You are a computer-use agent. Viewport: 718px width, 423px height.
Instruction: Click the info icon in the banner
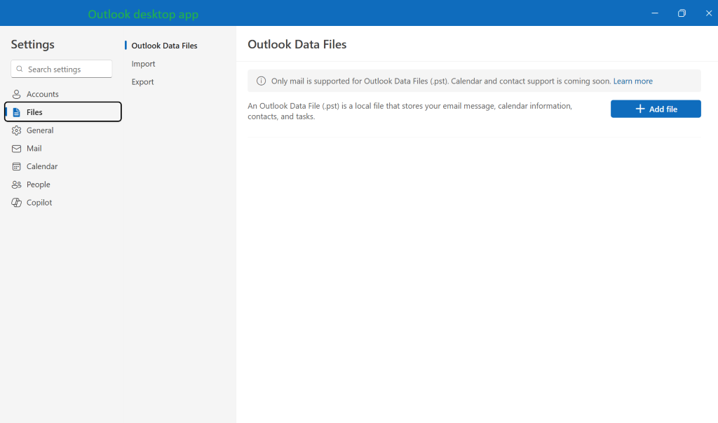(261, 81)
